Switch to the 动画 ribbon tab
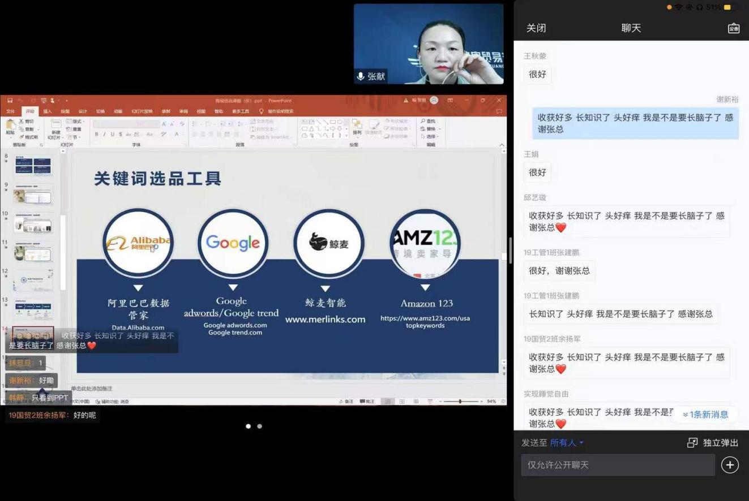This screenshot has height=501, width=749. coord(118,111)
